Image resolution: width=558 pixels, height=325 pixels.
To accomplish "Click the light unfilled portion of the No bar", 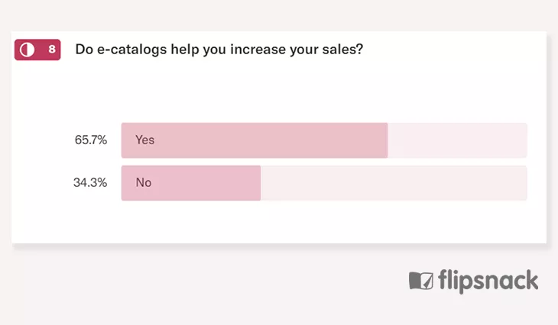I will 394,183.
